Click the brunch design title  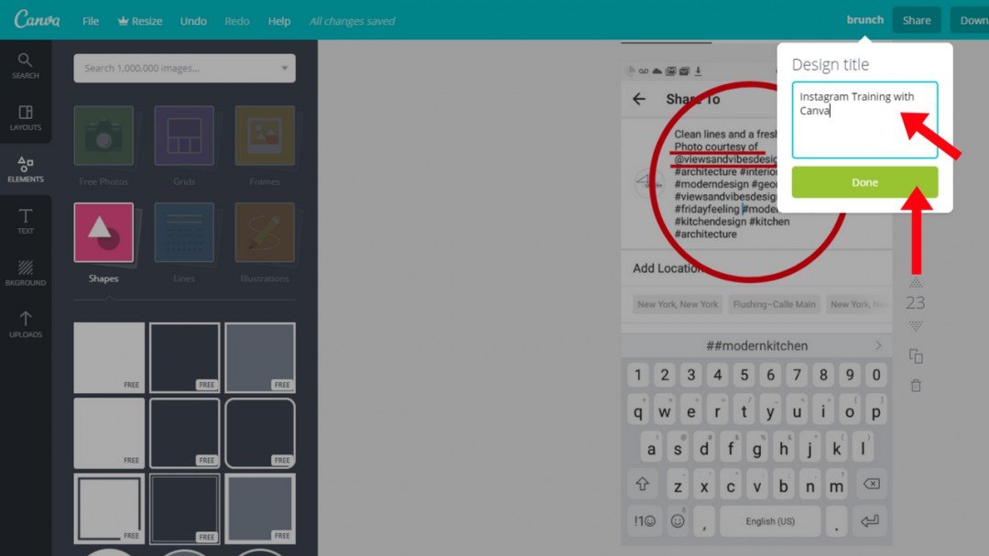[864, 19]
